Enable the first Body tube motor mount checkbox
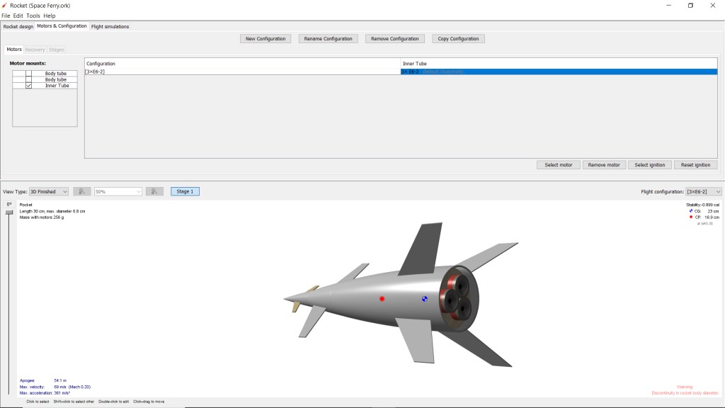Screen dimensions: 725x408 click(29, 74)
